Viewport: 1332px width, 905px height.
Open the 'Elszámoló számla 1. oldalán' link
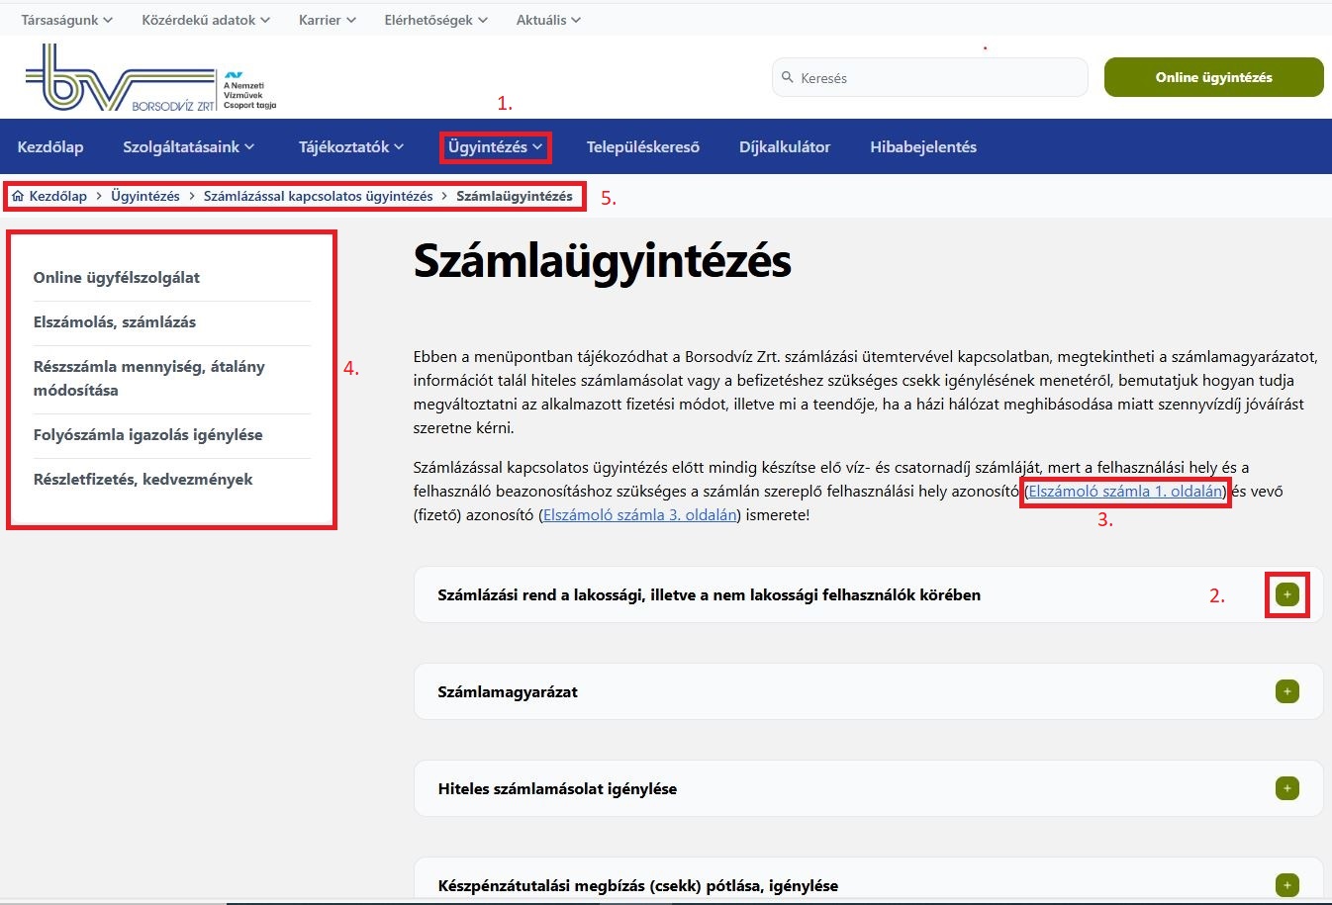[x=1125, y=491]
